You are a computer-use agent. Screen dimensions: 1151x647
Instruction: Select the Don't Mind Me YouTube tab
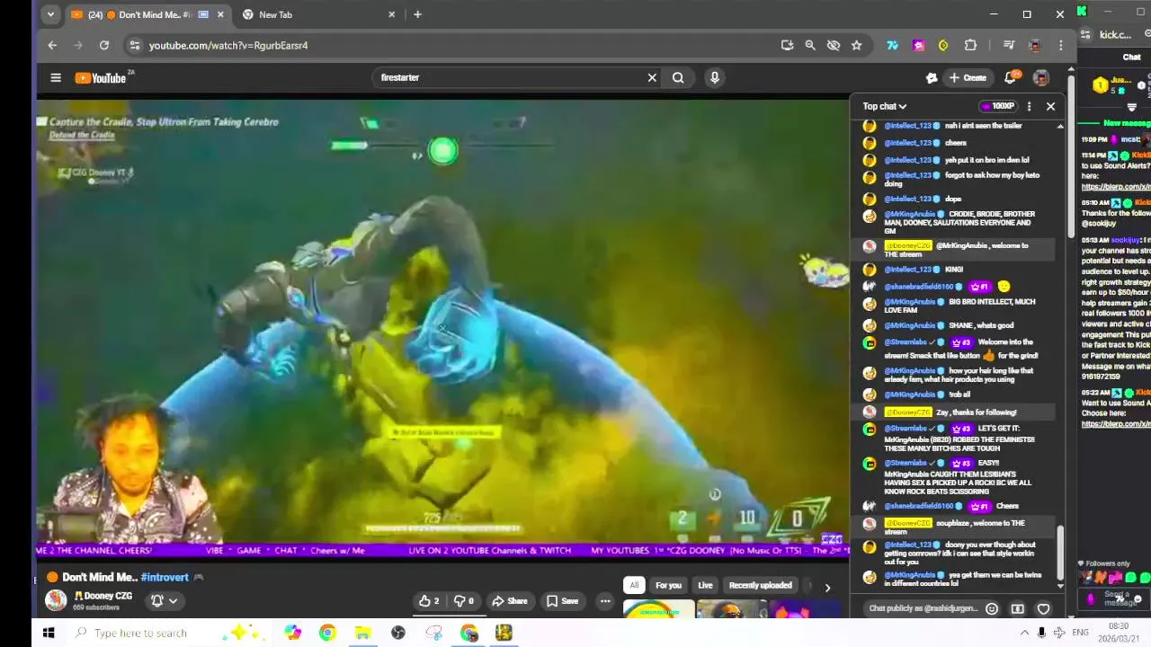tap(148, 14)
